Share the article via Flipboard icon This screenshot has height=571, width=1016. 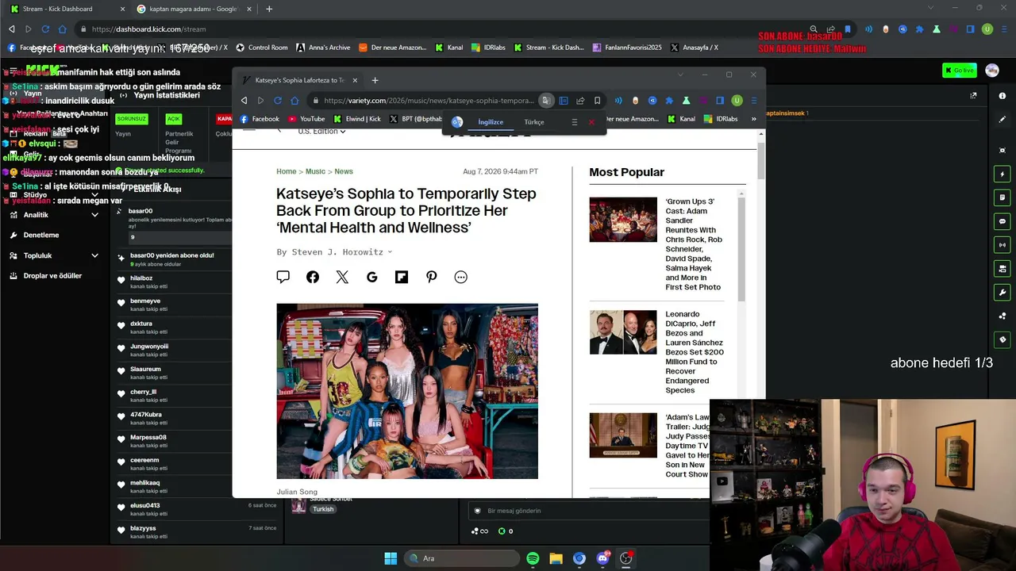click(402, 277)
